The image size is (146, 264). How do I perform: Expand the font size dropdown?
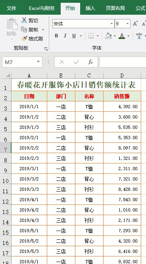(127, 24)
